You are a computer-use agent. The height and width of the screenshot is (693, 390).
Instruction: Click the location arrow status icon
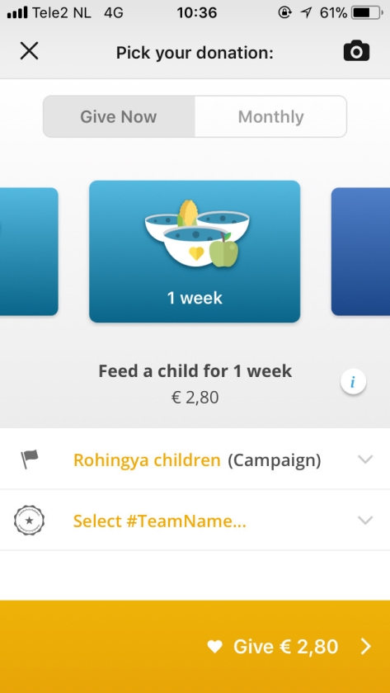pos(306,13)
